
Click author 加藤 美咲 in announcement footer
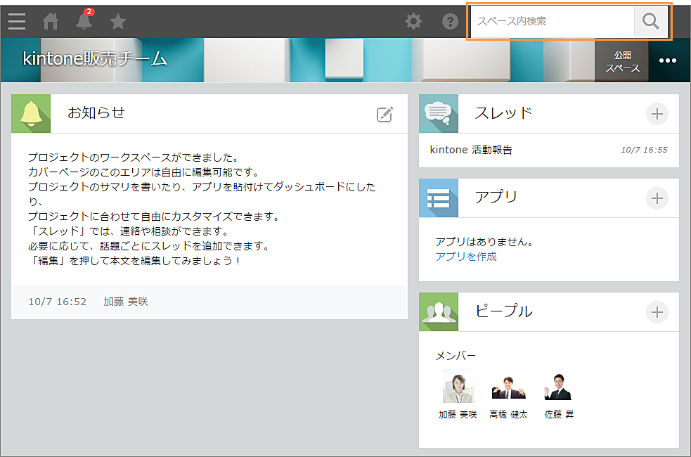[126, 302]
